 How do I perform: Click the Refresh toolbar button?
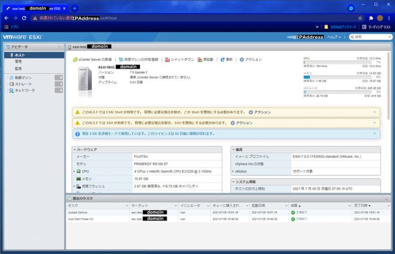[x=226, y=59]
